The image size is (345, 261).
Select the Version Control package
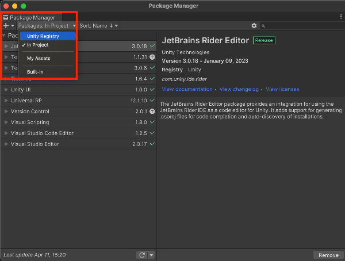point(79,112)
